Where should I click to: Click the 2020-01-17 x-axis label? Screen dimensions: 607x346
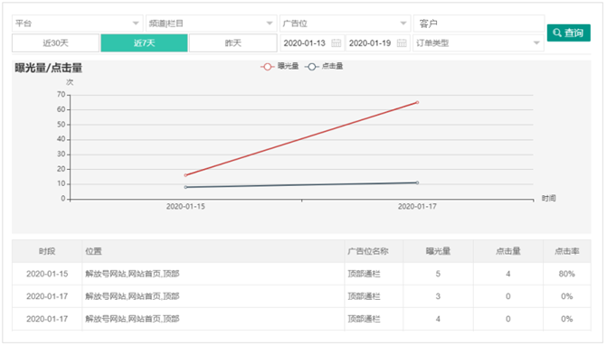click(417, 207)
